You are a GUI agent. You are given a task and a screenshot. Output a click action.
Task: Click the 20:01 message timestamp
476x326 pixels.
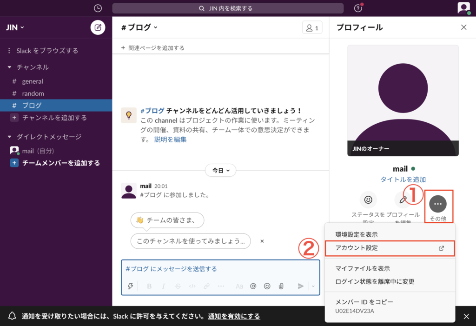click(161, 186)
